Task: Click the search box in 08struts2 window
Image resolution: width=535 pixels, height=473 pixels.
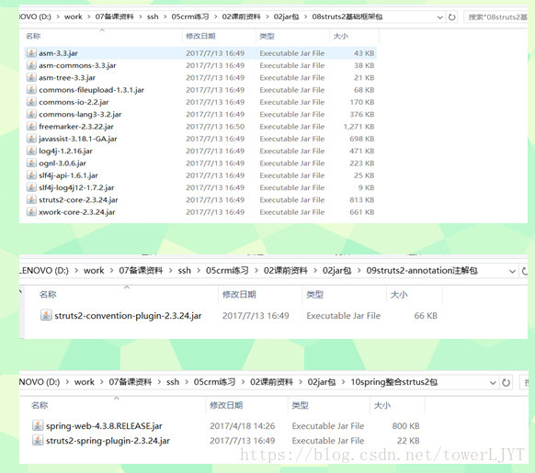Action: (495, 17)
